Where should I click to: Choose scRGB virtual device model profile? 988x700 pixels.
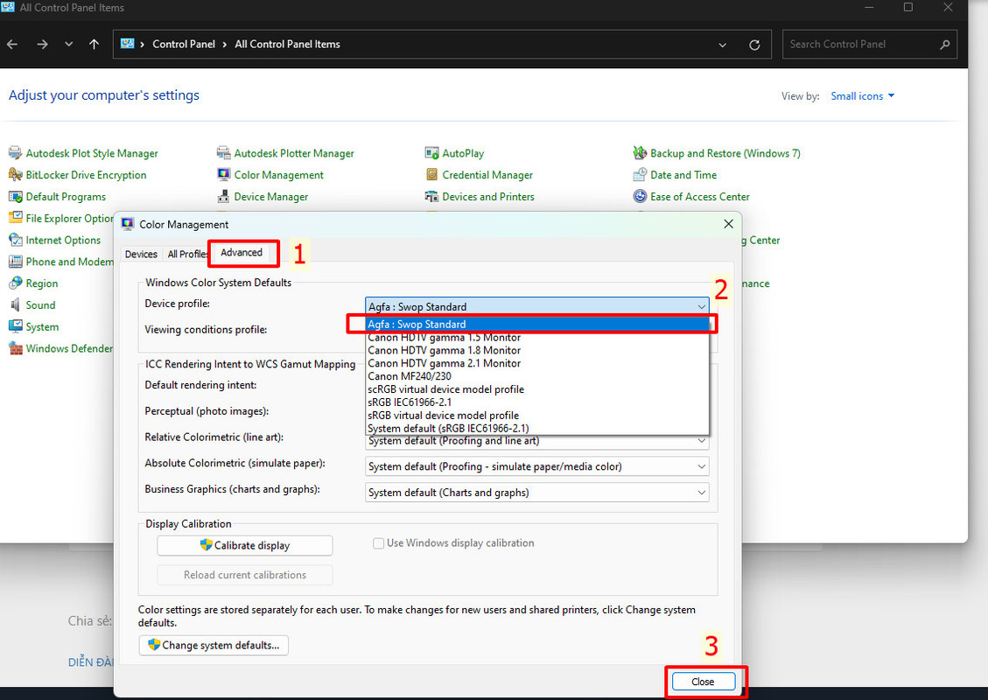(x=536, y=389)
